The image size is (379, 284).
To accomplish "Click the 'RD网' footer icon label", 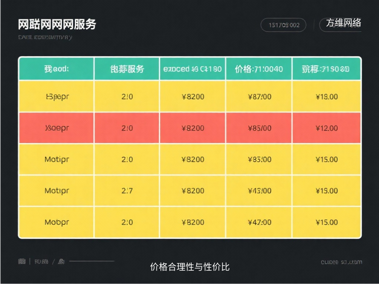I will 41,261.
